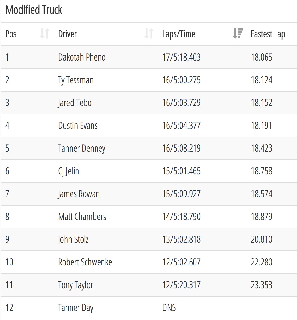
Task: Select the Laps/Time column header text
Action: 178,34
